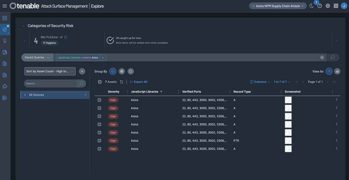
Task: Check the select-all assets checkbox
Action: coord(99,82)
